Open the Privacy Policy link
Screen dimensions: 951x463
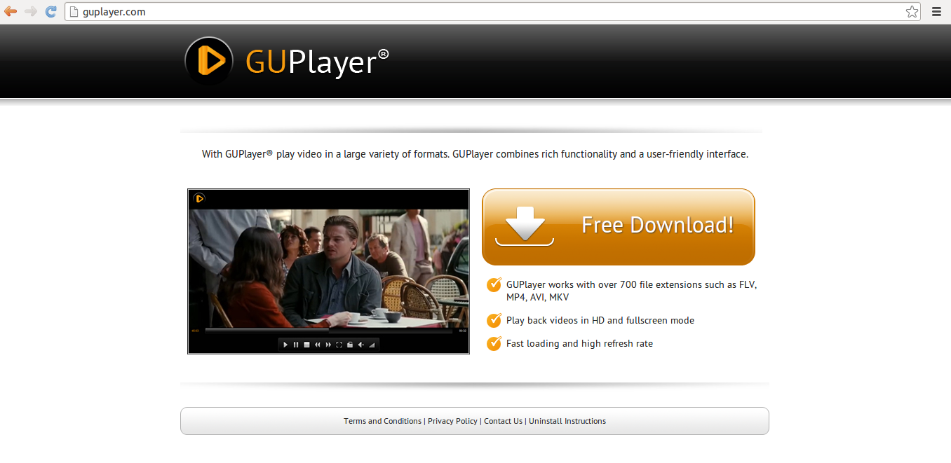click(452, 421)
